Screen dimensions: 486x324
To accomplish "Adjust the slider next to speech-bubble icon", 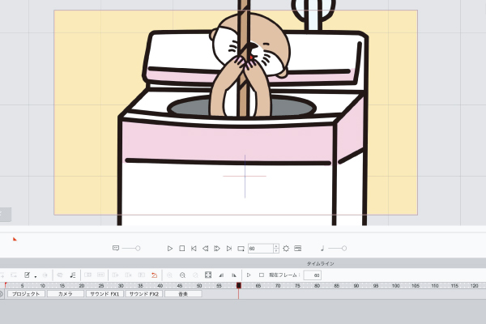I will [131, 249].
